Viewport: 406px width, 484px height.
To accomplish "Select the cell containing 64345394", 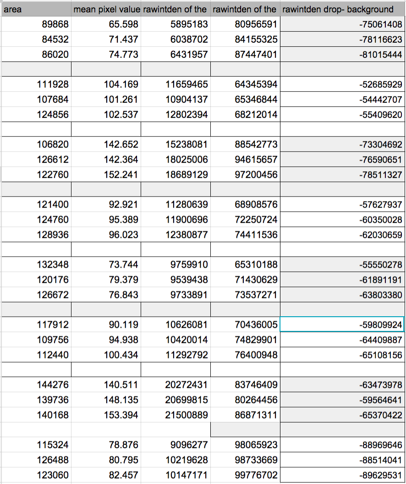I will tap(245, 84).
